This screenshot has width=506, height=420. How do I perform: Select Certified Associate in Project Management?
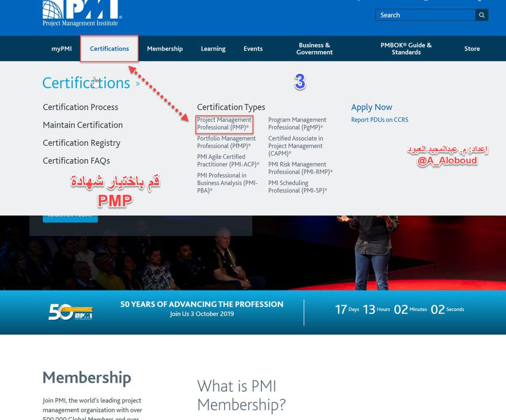pos(296,146)
